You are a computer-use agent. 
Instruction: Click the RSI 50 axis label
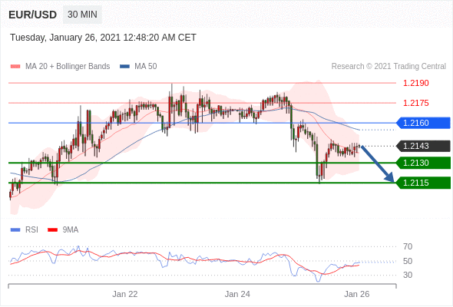pos(408,261)
